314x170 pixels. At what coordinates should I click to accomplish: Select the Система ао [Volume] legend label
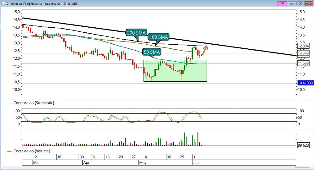(x=31, y=151)
